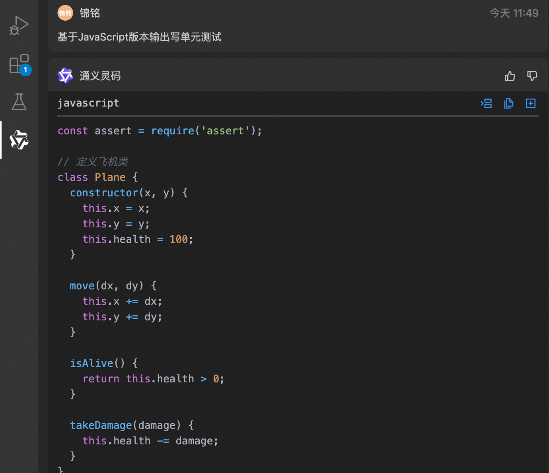Screen dimensions: 549x473
Task: Like the response with thumbs up
Action: click(510, 76)
